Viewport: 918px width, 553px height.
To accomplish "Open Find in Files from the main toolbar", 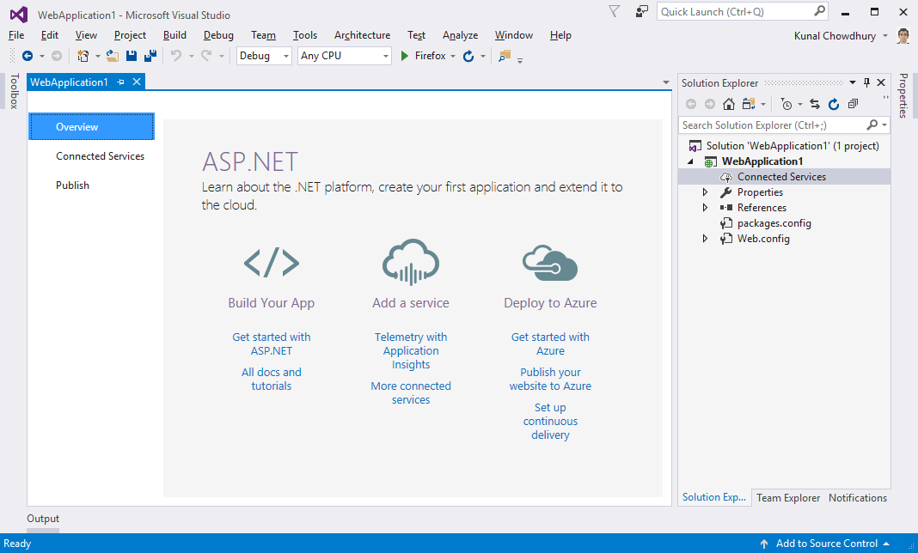I will (x=504, y=56).
